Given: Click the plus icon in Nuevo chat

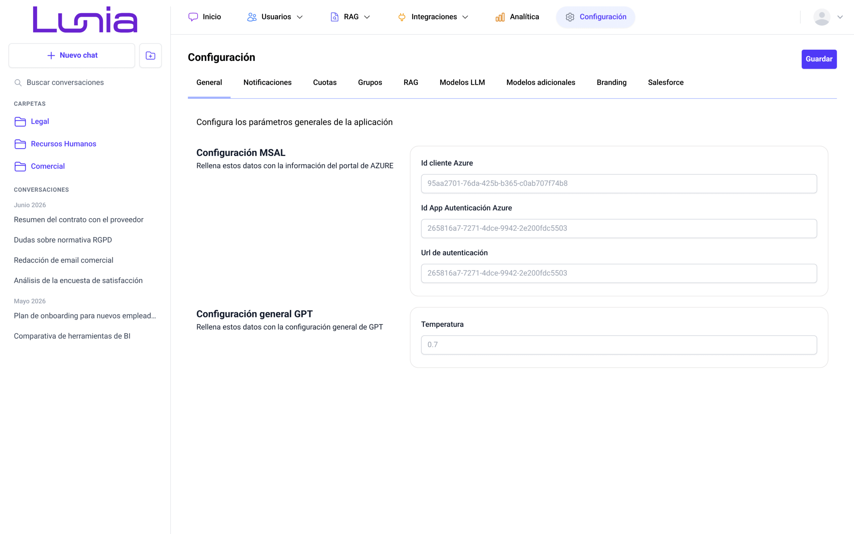Looking at the screenshot, I should pos(51,55).
